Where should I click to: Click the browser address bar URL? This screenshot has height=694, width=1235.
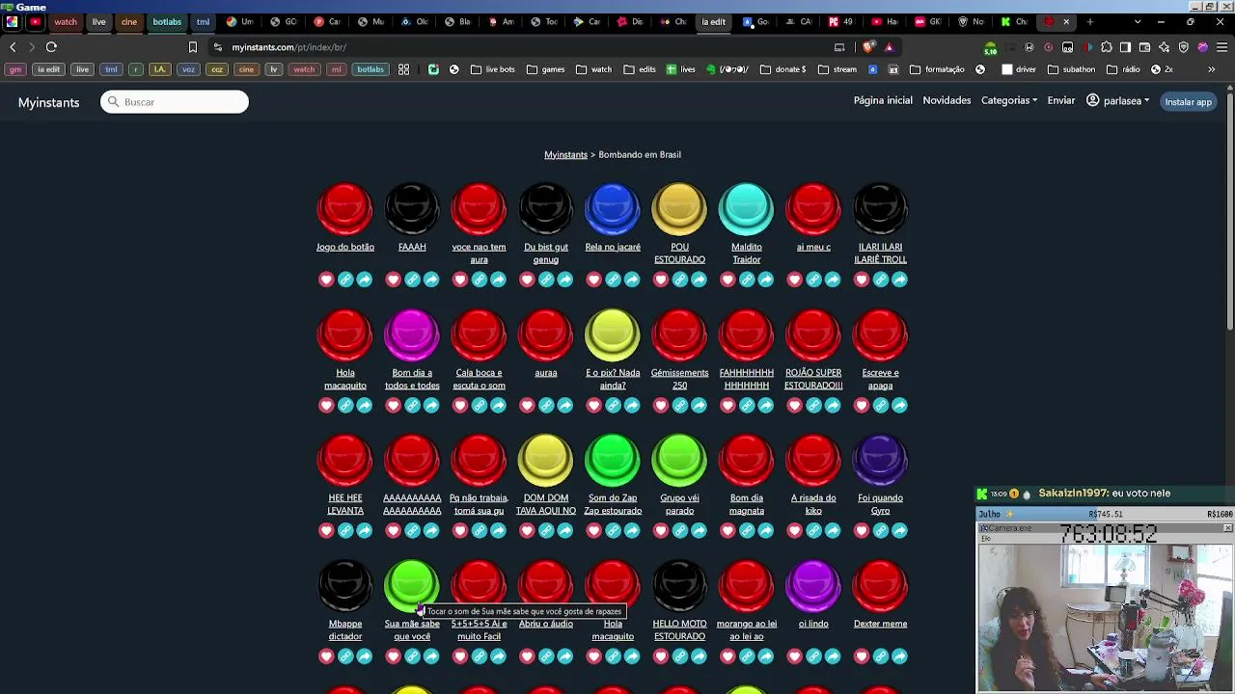(x=288, y=47)
